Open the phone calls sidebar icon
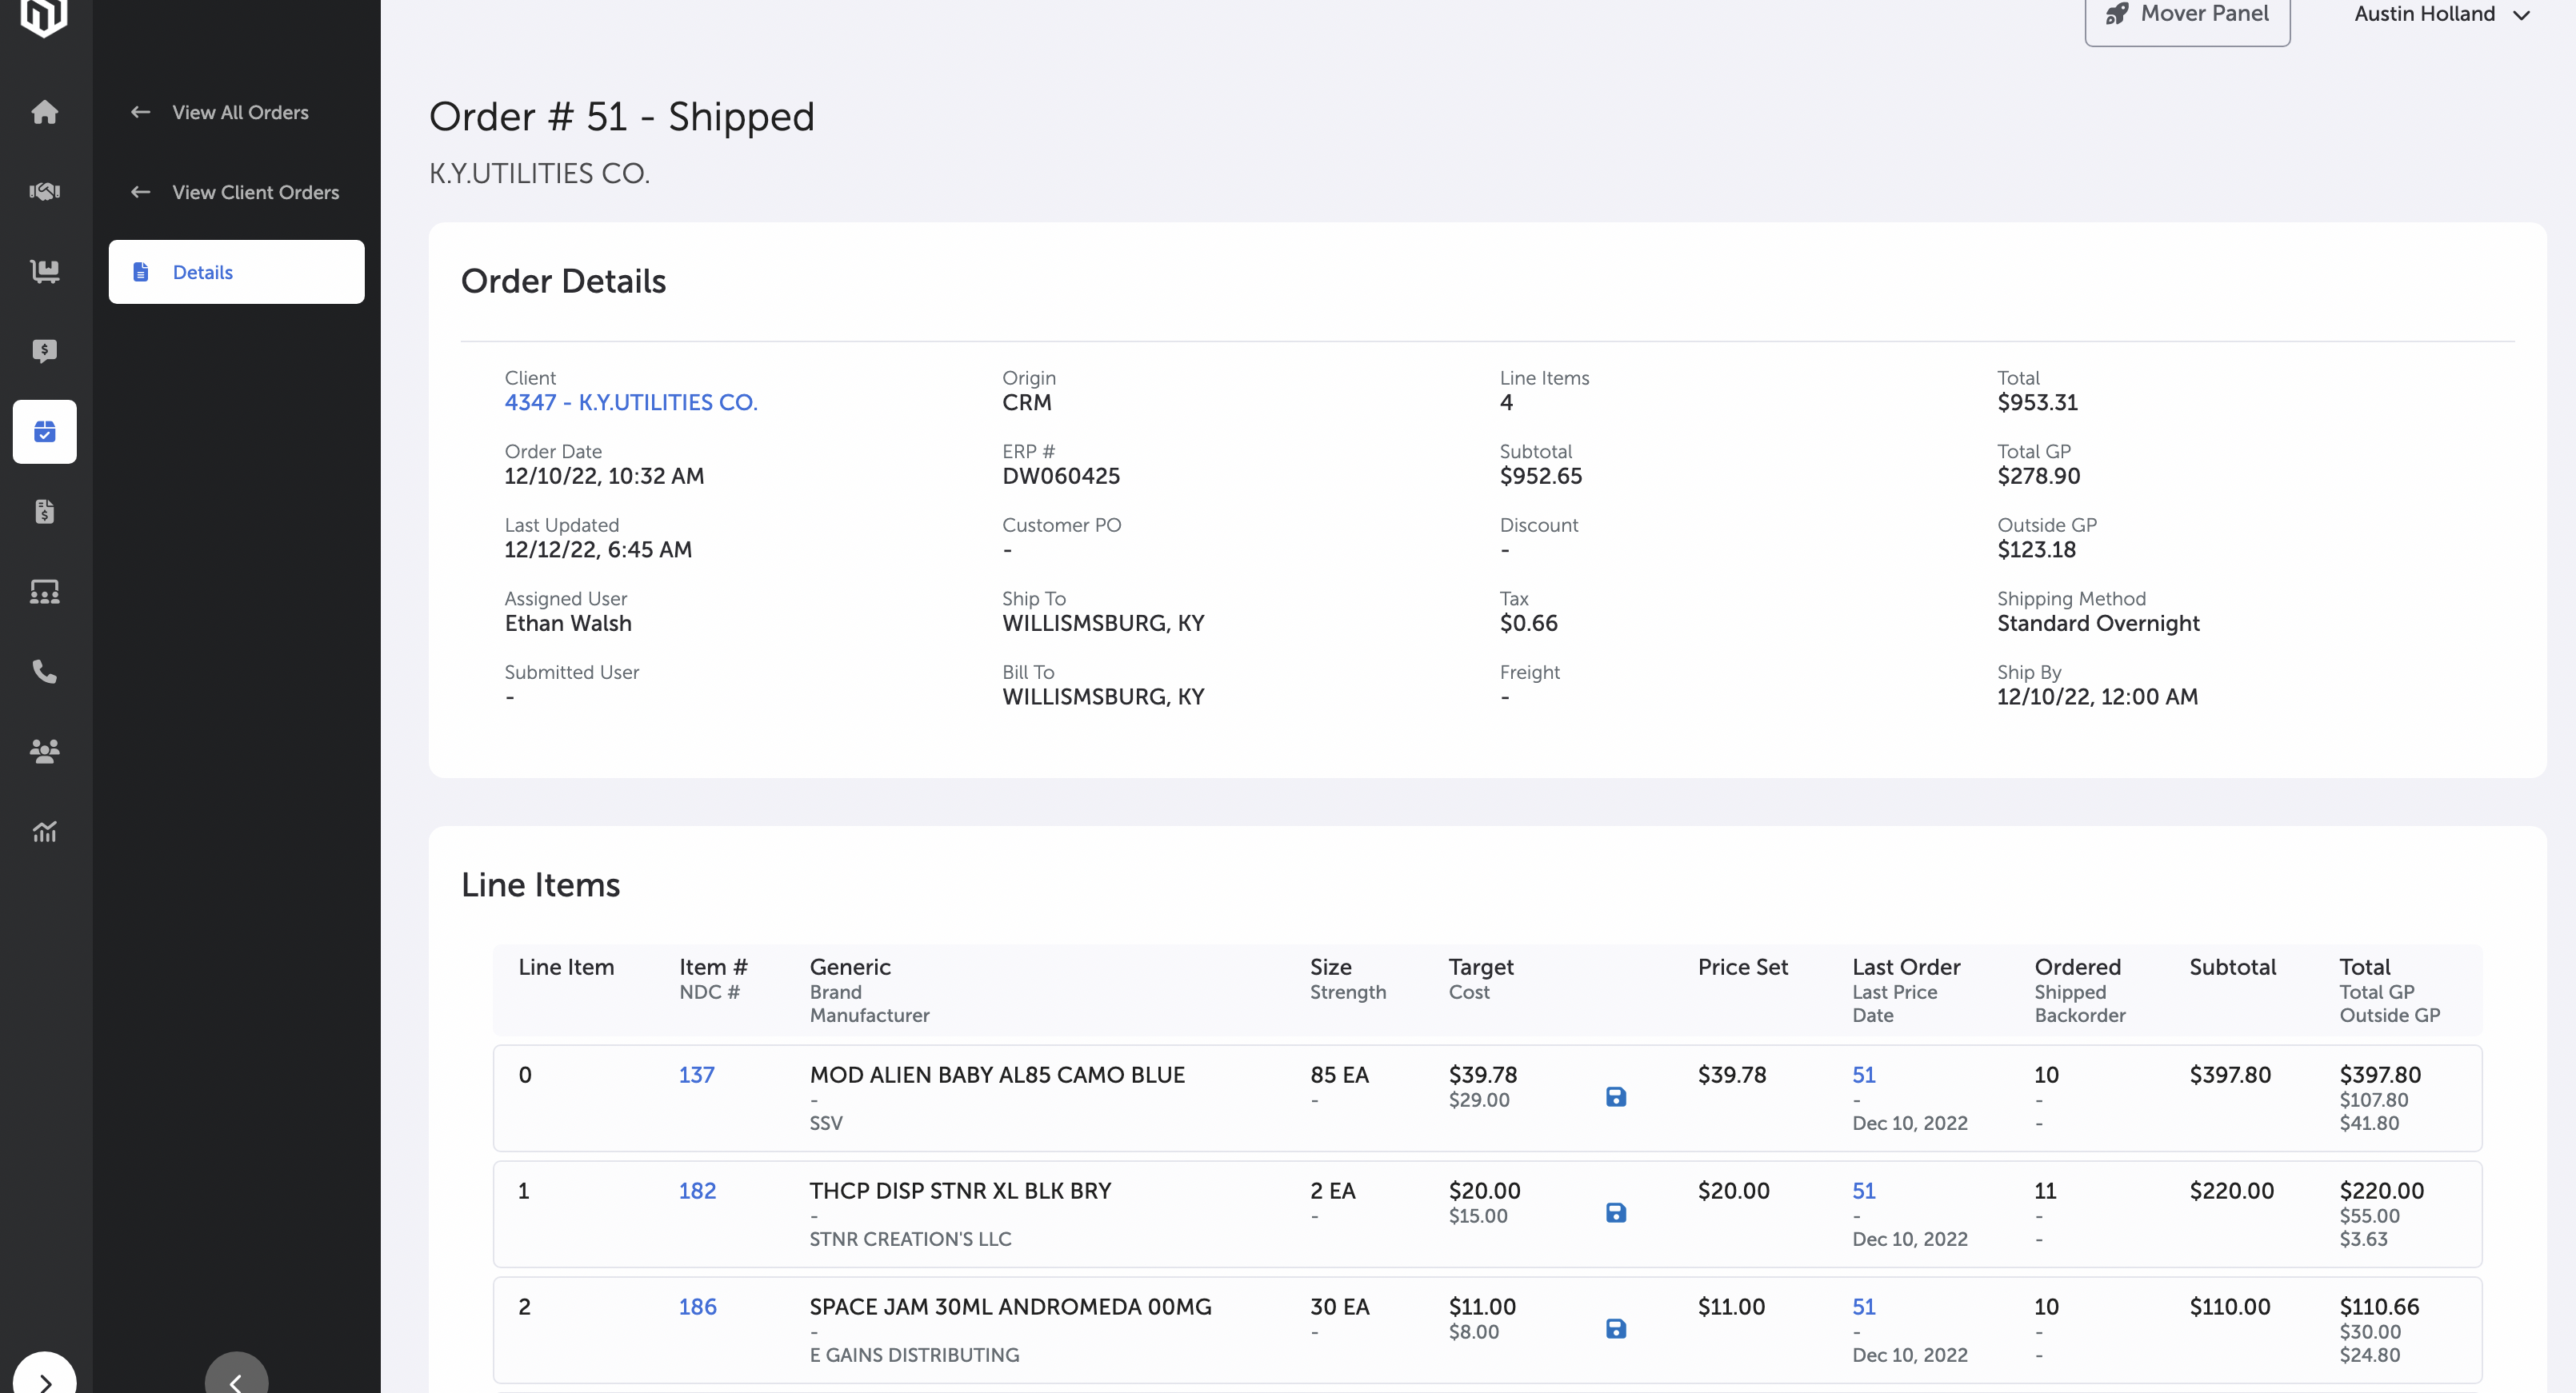The height and width of the screenshot is (1393, 2576). click(44, 672)
